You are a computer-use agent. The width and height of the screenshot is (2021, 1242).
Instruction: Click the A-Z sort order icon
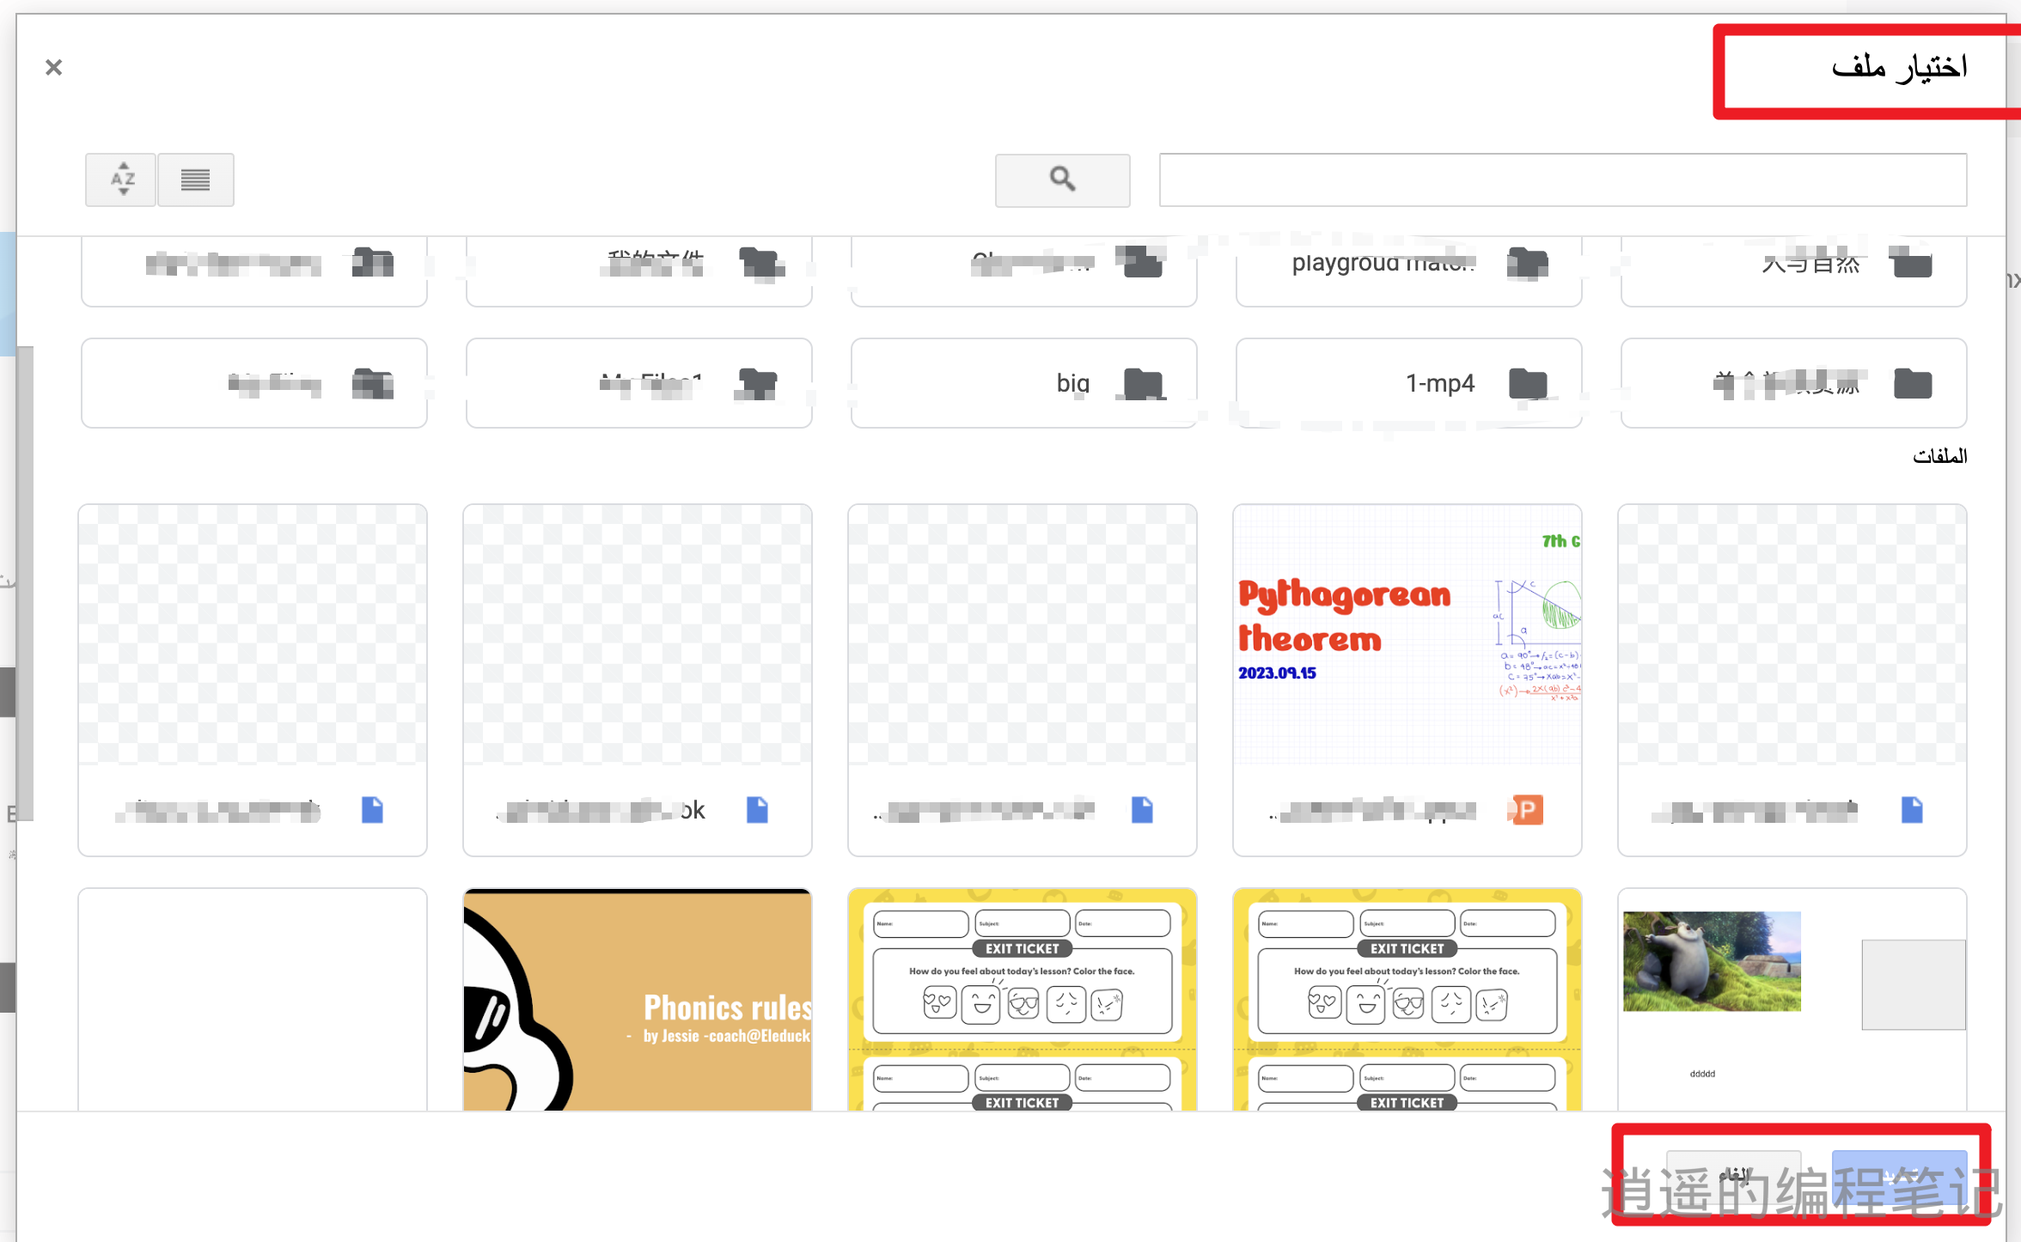121,180
